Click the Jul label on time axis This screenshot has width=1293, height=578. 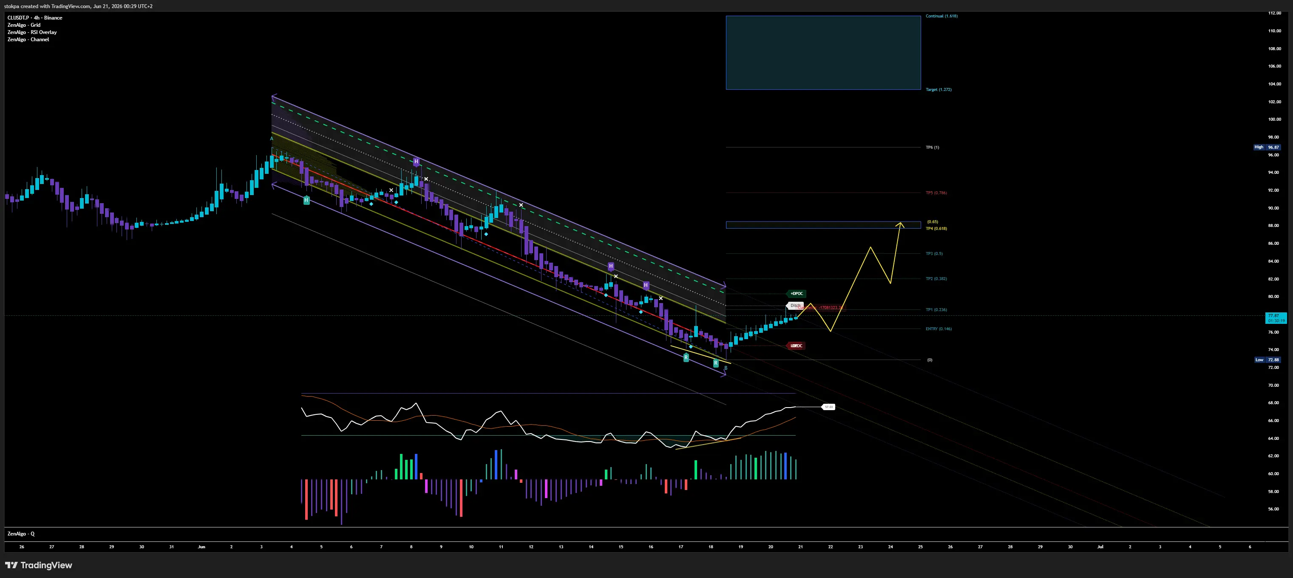pos(1100,547)
